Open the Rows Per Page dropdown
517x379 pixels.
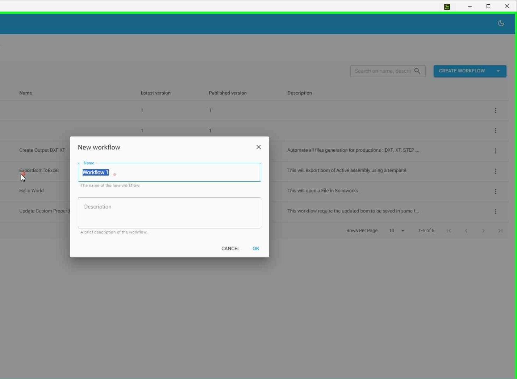[397, 230]
